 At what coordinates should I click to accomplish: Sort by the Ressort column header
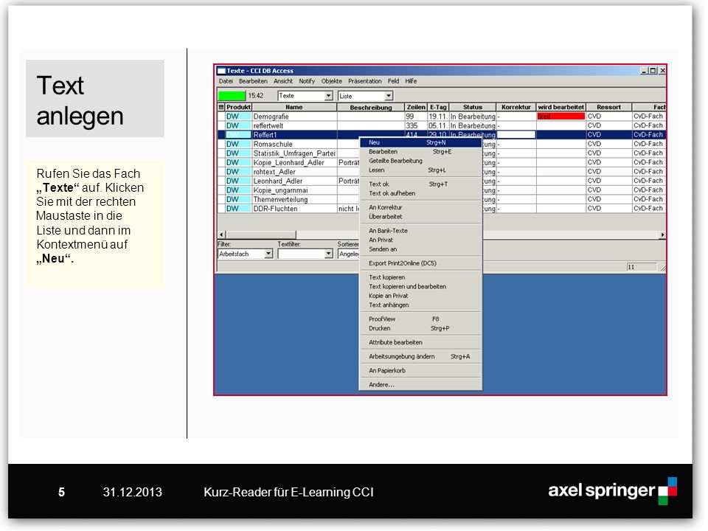pyautogui.click(x=608, y=107)
